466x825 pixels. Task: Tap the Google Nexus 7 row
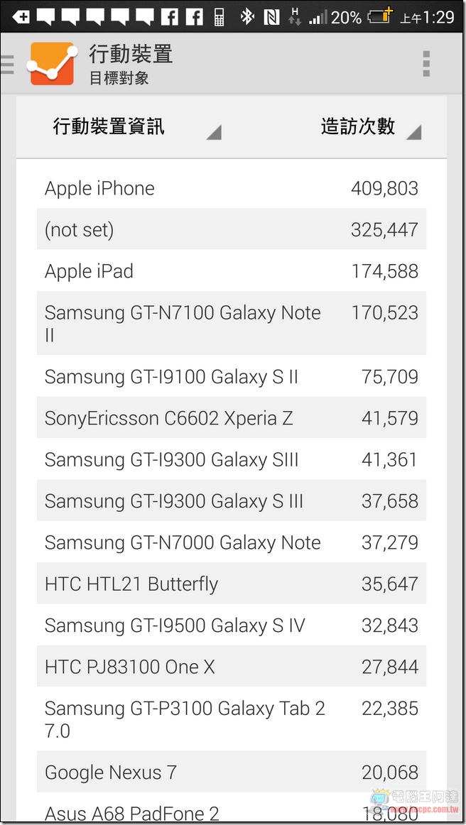(x=232, y=772)
